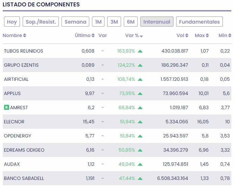Sort table by Nombre column arrows
This screenshot has height=187, width=234.
coord(25,36)
